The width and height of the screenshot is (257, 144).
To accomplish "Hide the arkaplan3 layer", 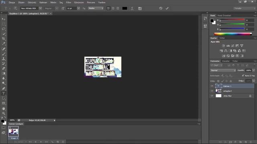I will [x=212, y=91].
